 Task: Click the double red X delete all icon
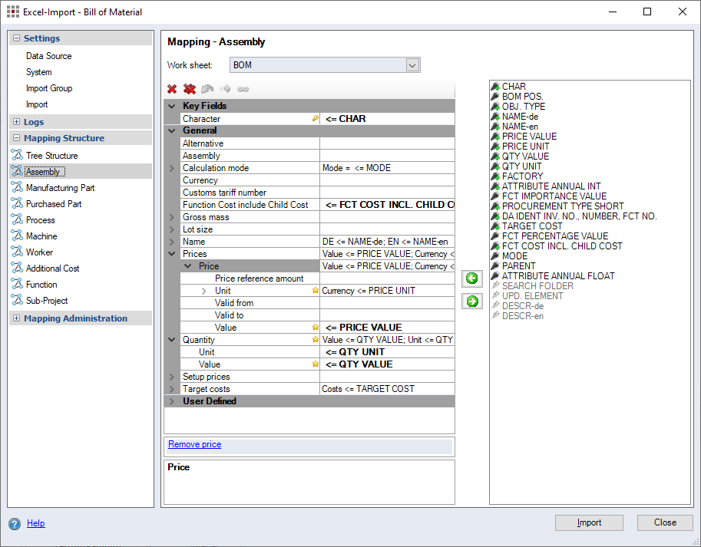pos(189,90)
